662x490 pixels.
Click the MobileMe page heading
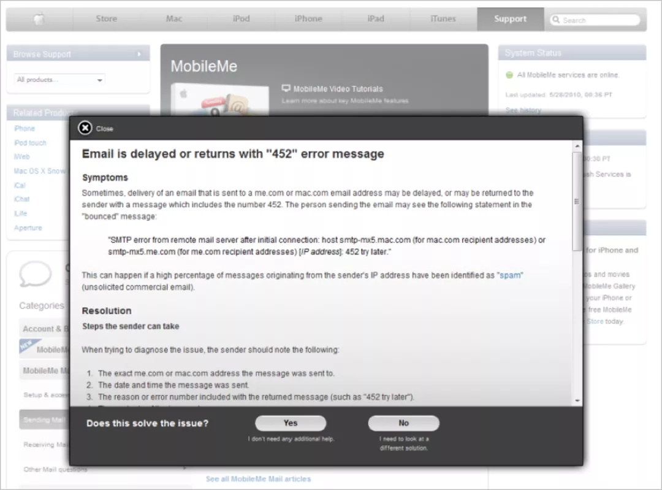click(204, 66)
